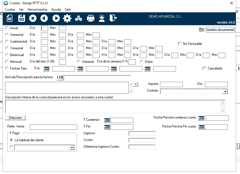
Task: Open the F.Pago payment method dropdown
Action: click(72, 147)
